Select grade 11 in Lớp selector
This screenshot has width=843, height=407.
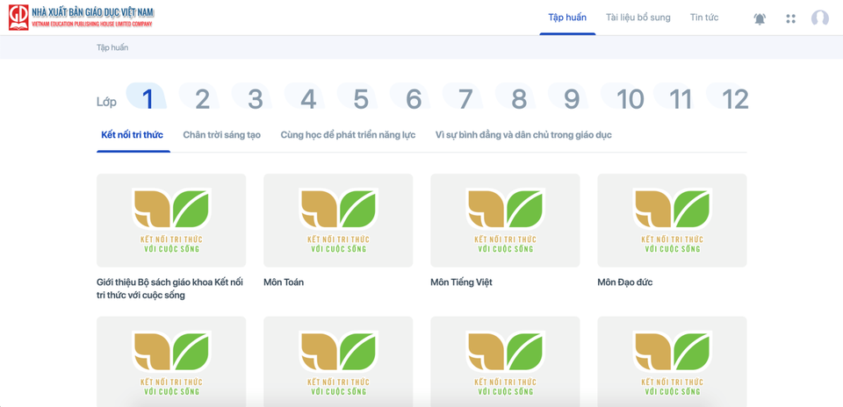(x=676, y=97)
